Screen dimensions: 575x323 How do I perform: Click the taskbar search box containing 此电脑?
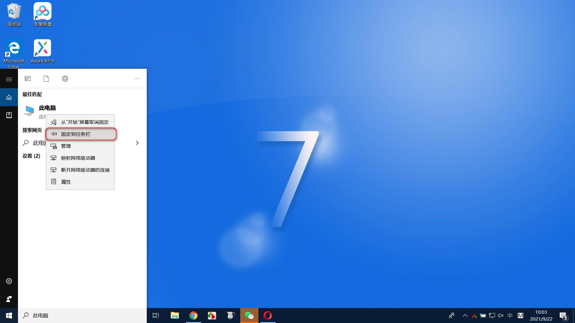[82, 316]
